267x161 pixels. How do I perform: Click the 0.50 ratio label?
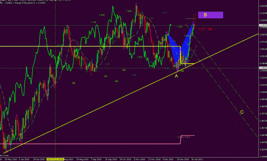click(x=107, y=64)
